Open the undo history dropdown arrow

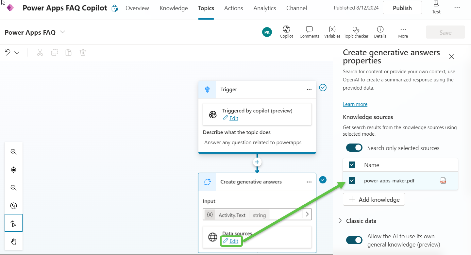click(x=17, y=52)
